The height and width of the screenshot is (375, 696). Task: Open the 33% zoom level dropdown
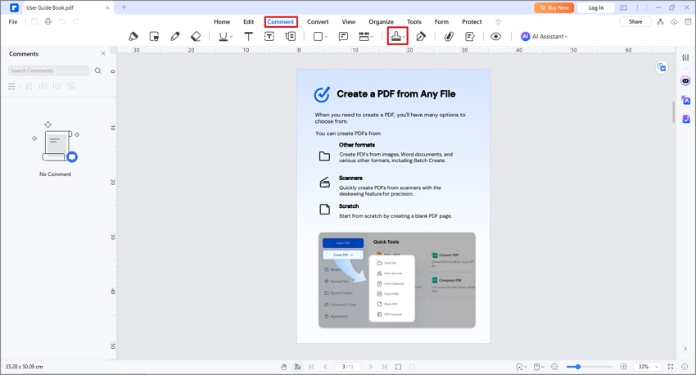[648, 367]
